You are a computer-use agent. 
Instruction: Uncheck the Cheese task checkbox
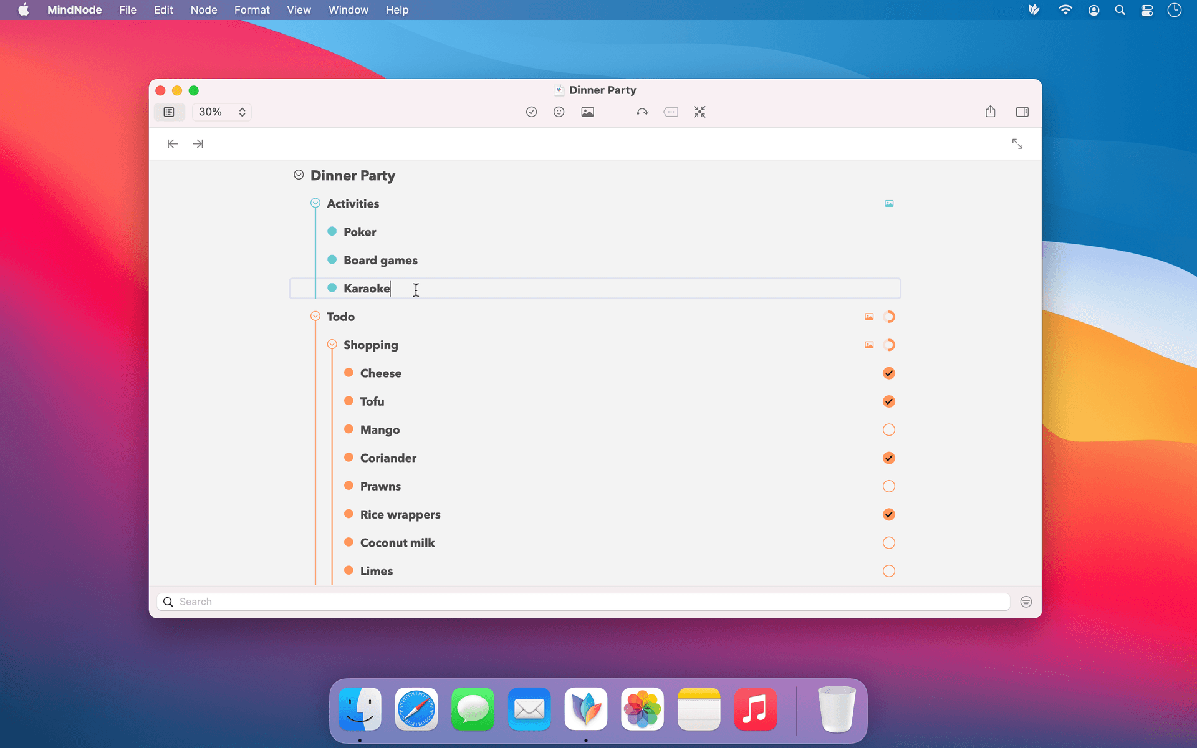[888, 373]
